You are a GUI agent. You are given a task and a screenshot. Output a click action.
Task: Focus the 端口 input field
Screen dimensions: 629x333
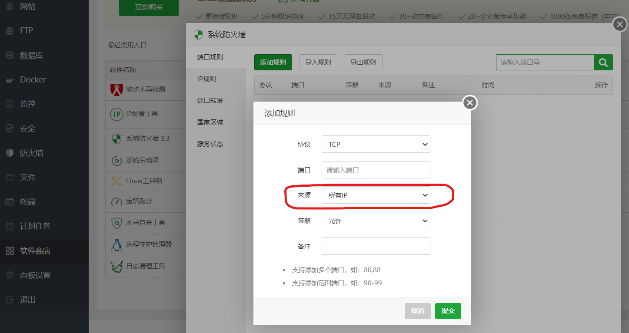pos(376,170)
